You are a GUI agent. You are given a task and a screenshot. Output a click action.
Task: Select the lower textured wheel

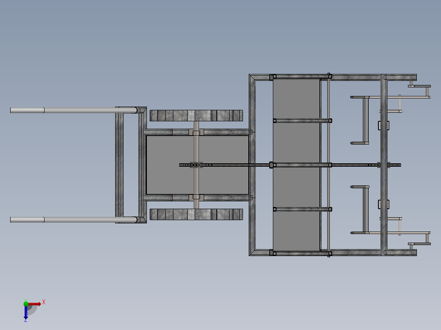tap(196, 214)
